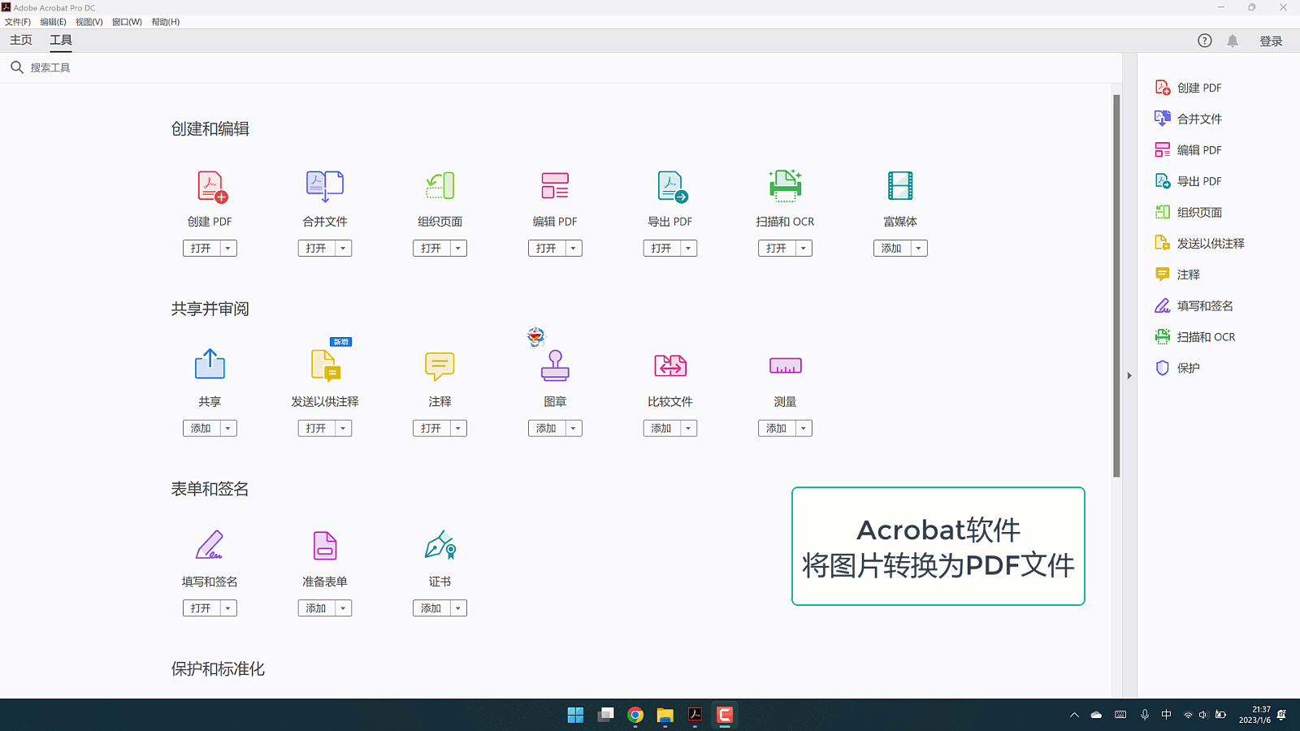Click the 编辑 PDF tool icon
Image resolution: width=1300 pixels, height=731 pixels.
[555, 186]
